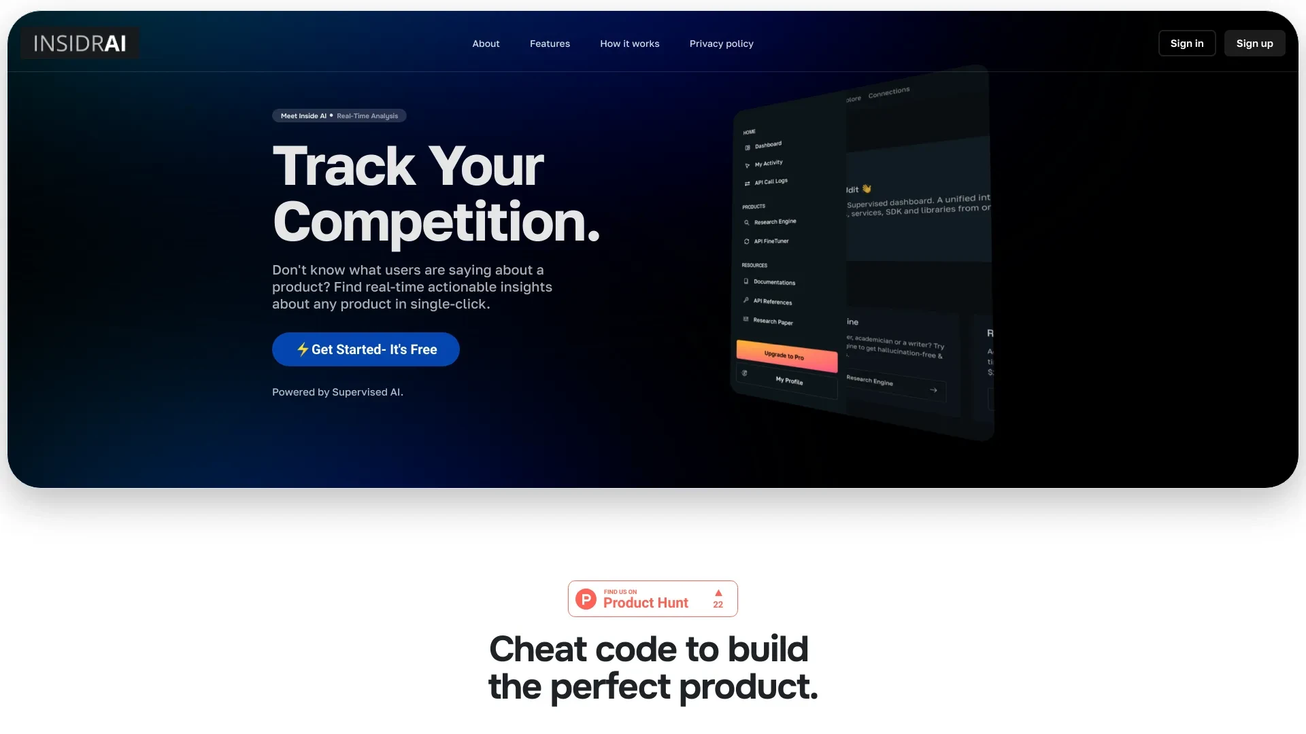This screenshot has height=734, width=1306.
Task: Click the How it works tab
Action: click(630, 43)
